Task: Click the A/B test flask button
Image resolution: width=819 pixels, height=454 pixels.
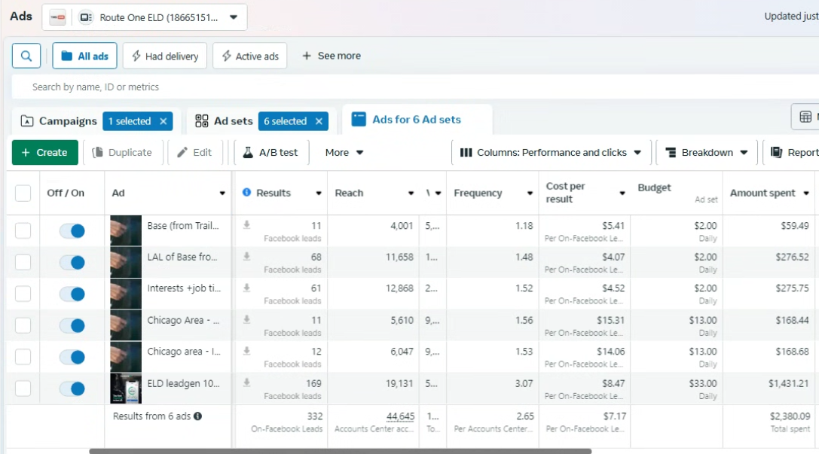Action: pyautogui.click(x=270, y=152)
